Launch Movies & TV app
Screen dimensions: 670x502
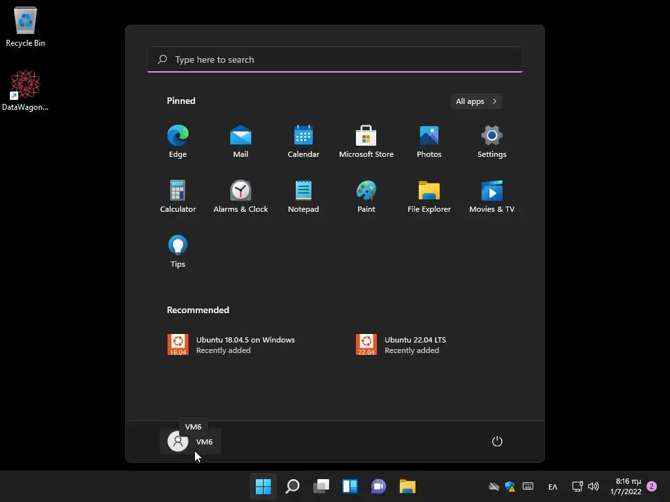[492, 196]
